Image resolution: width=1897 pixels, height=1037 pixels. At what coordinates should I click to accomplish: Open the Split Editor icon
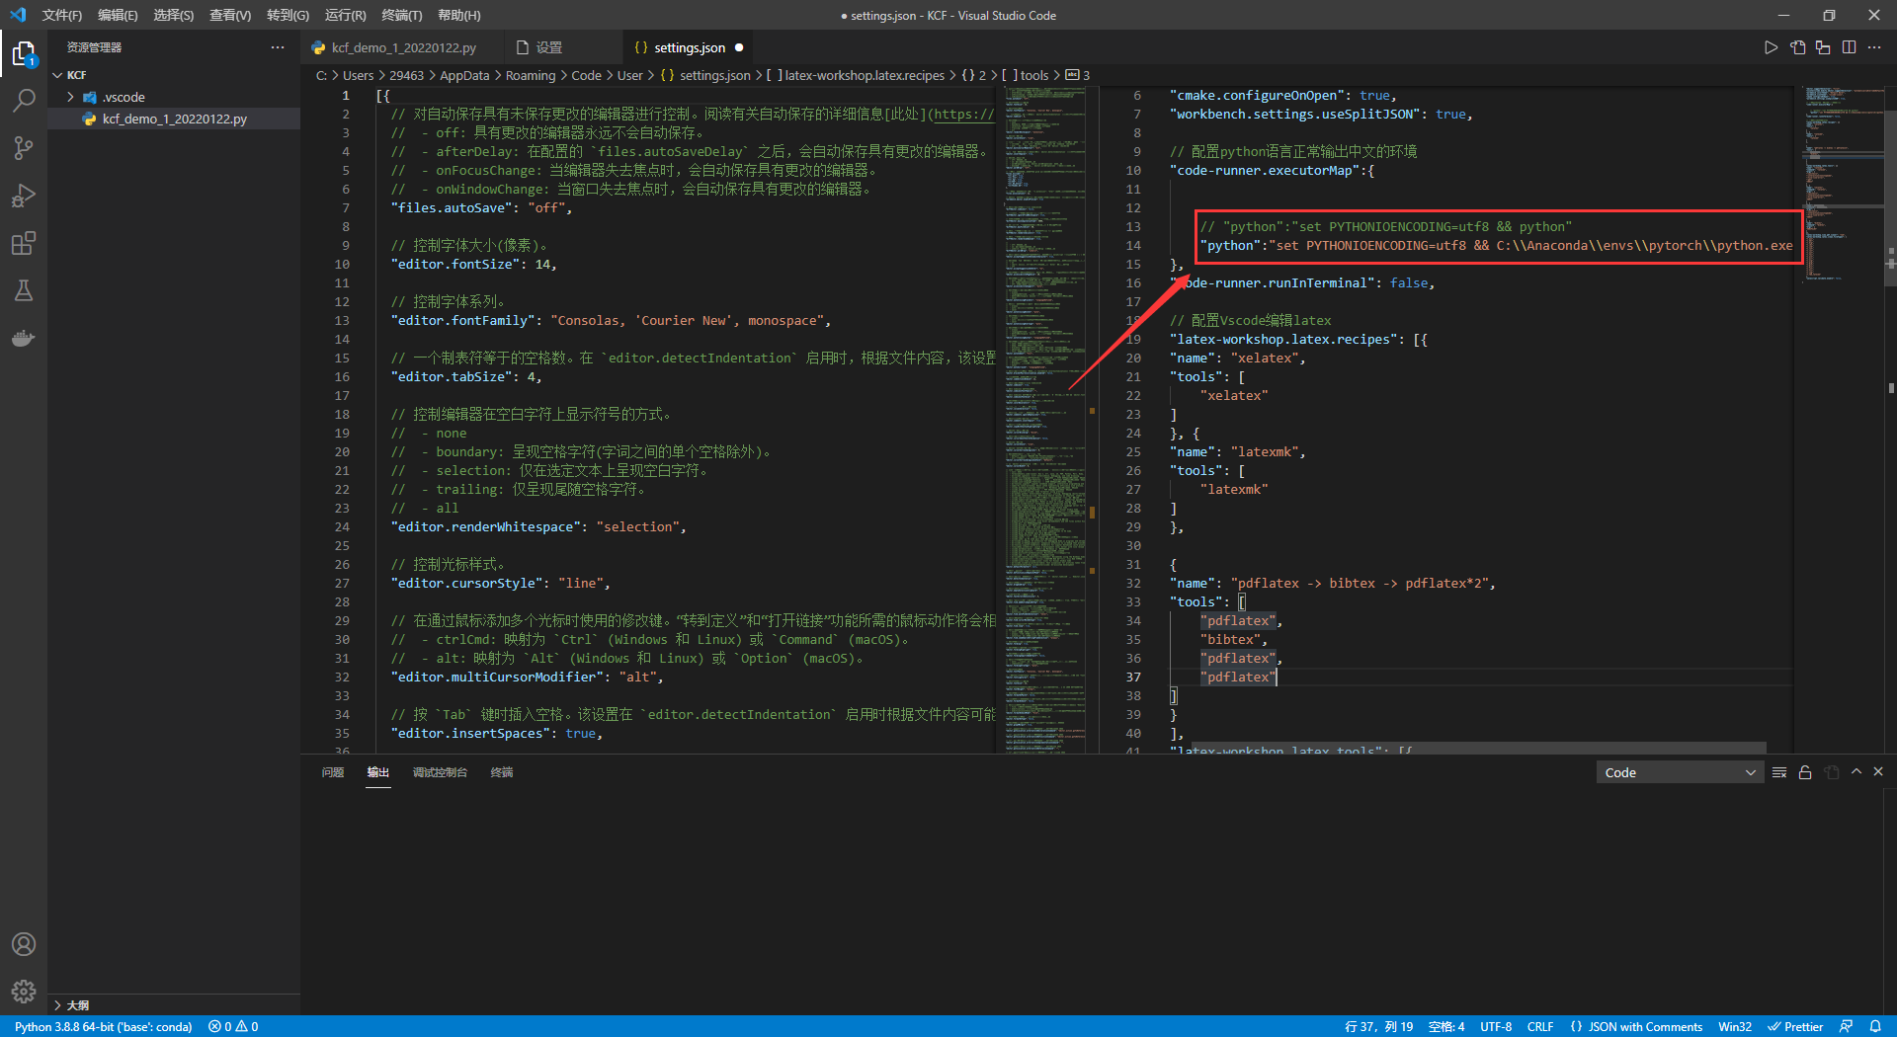point(1849,46)
